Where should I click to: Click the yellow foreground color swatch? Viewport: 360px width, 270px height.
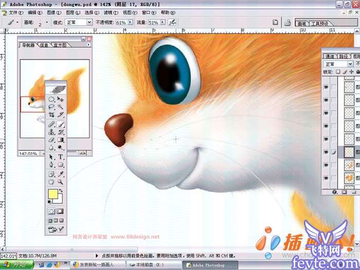click(x=52, y=194)
